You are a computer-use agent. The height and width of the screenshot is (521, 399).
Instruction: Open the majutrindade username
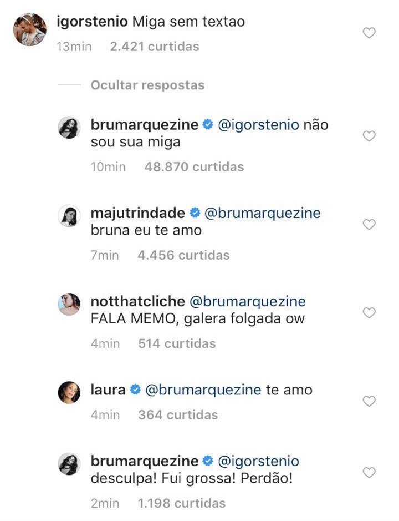(137, 213)
